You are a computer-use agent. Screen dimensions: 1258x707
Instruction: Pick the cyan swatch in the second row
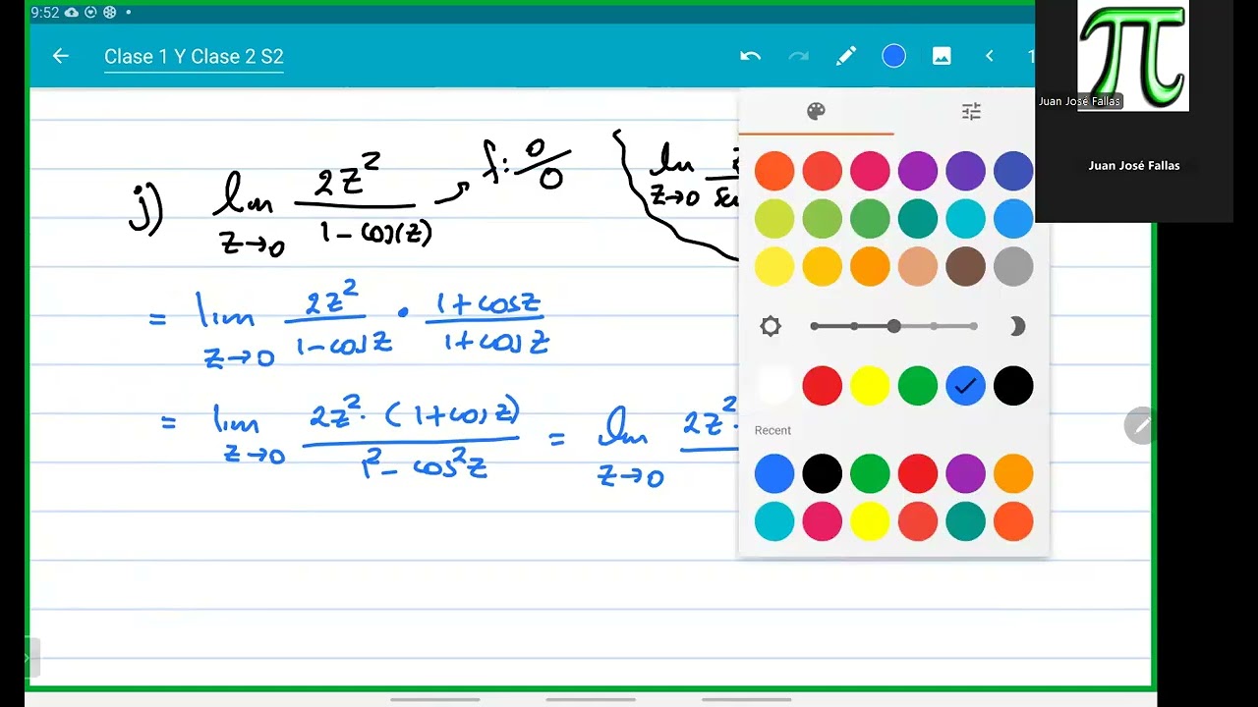pyautogui.click(x=965, y=219)
